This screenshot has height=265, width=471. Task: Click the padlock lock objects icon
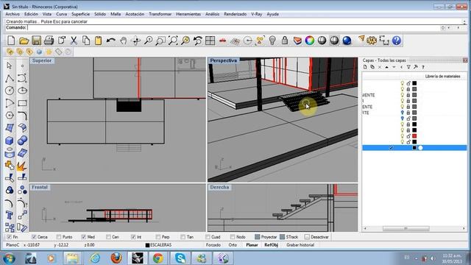click(285, 40)
